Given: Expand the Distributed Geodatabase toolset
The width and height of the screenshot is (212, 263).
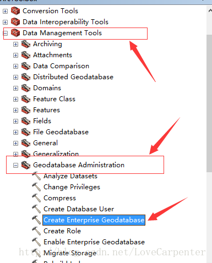Looking at the screenshot, I should pos(15,77).
